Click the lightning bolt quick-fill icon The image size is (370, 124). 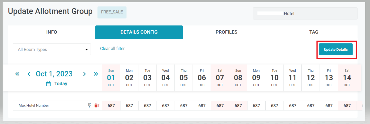pyautogui.click(x=89, y=105)
